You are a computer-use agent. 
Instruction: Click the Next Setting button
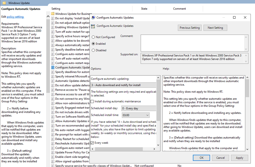(x=215, y=28)
